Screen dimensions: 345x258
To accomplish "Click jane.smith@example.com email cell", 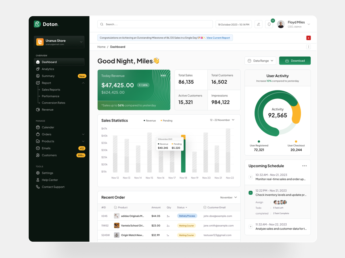I will point(219,226).
